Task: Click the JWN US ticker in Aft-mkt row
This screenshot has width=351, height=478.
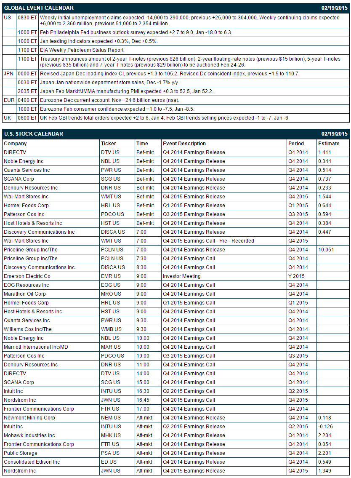Action: 111,471
